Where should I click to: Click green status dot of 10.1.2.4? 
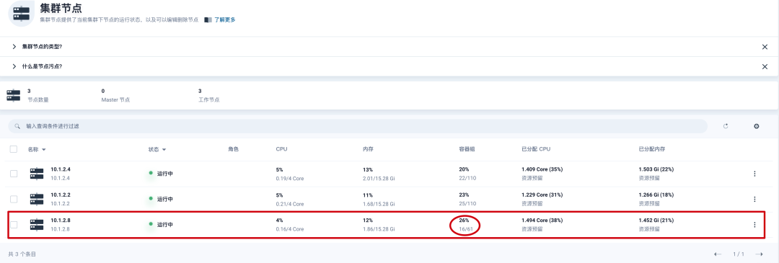click(151, 173)
